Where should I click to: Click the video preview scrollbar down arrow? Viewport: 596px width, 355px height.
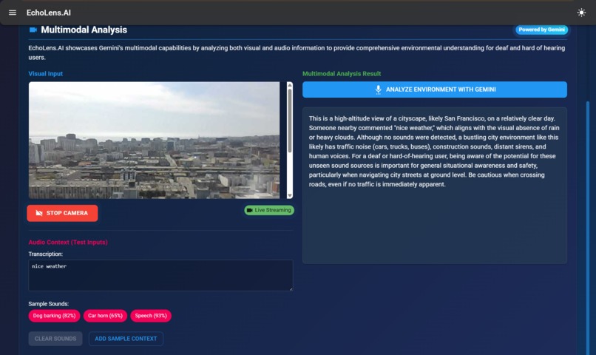[x=290, y=195]
